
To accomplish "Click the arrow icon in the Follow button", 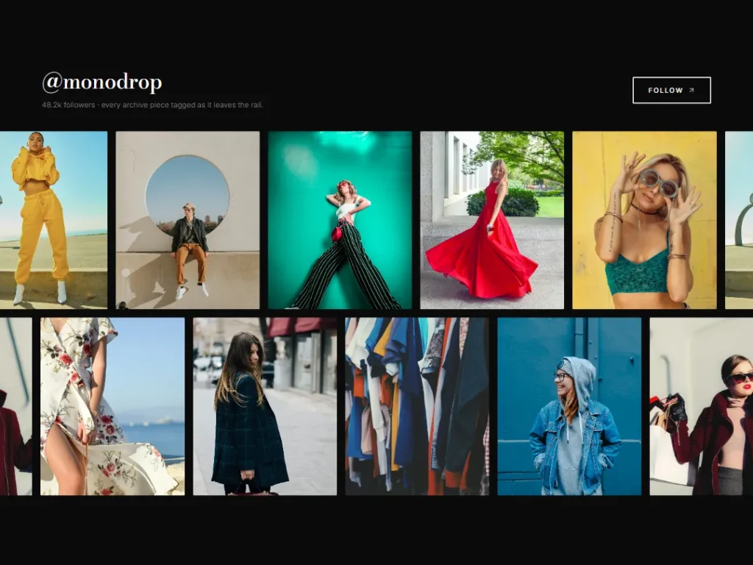I will [691, 90].
